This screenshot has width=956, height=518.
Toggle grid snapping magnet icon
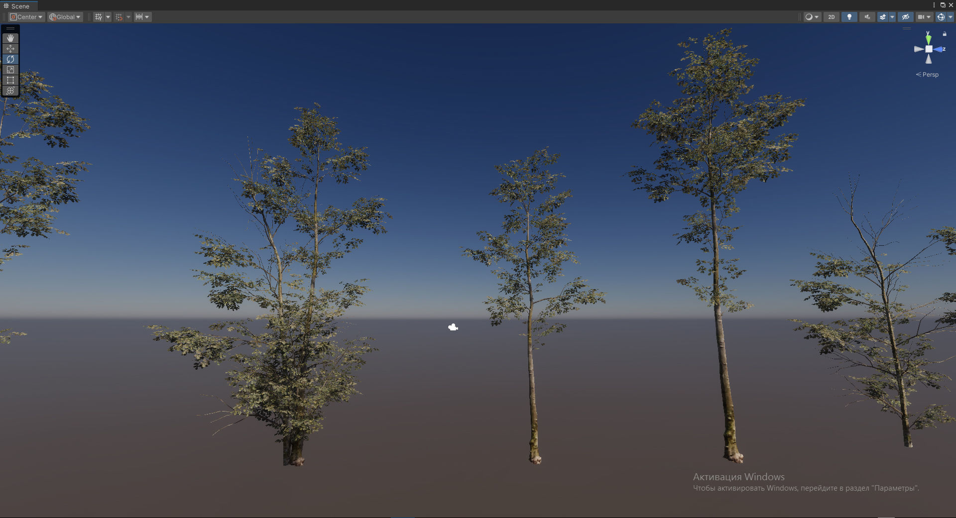point(119,17)
